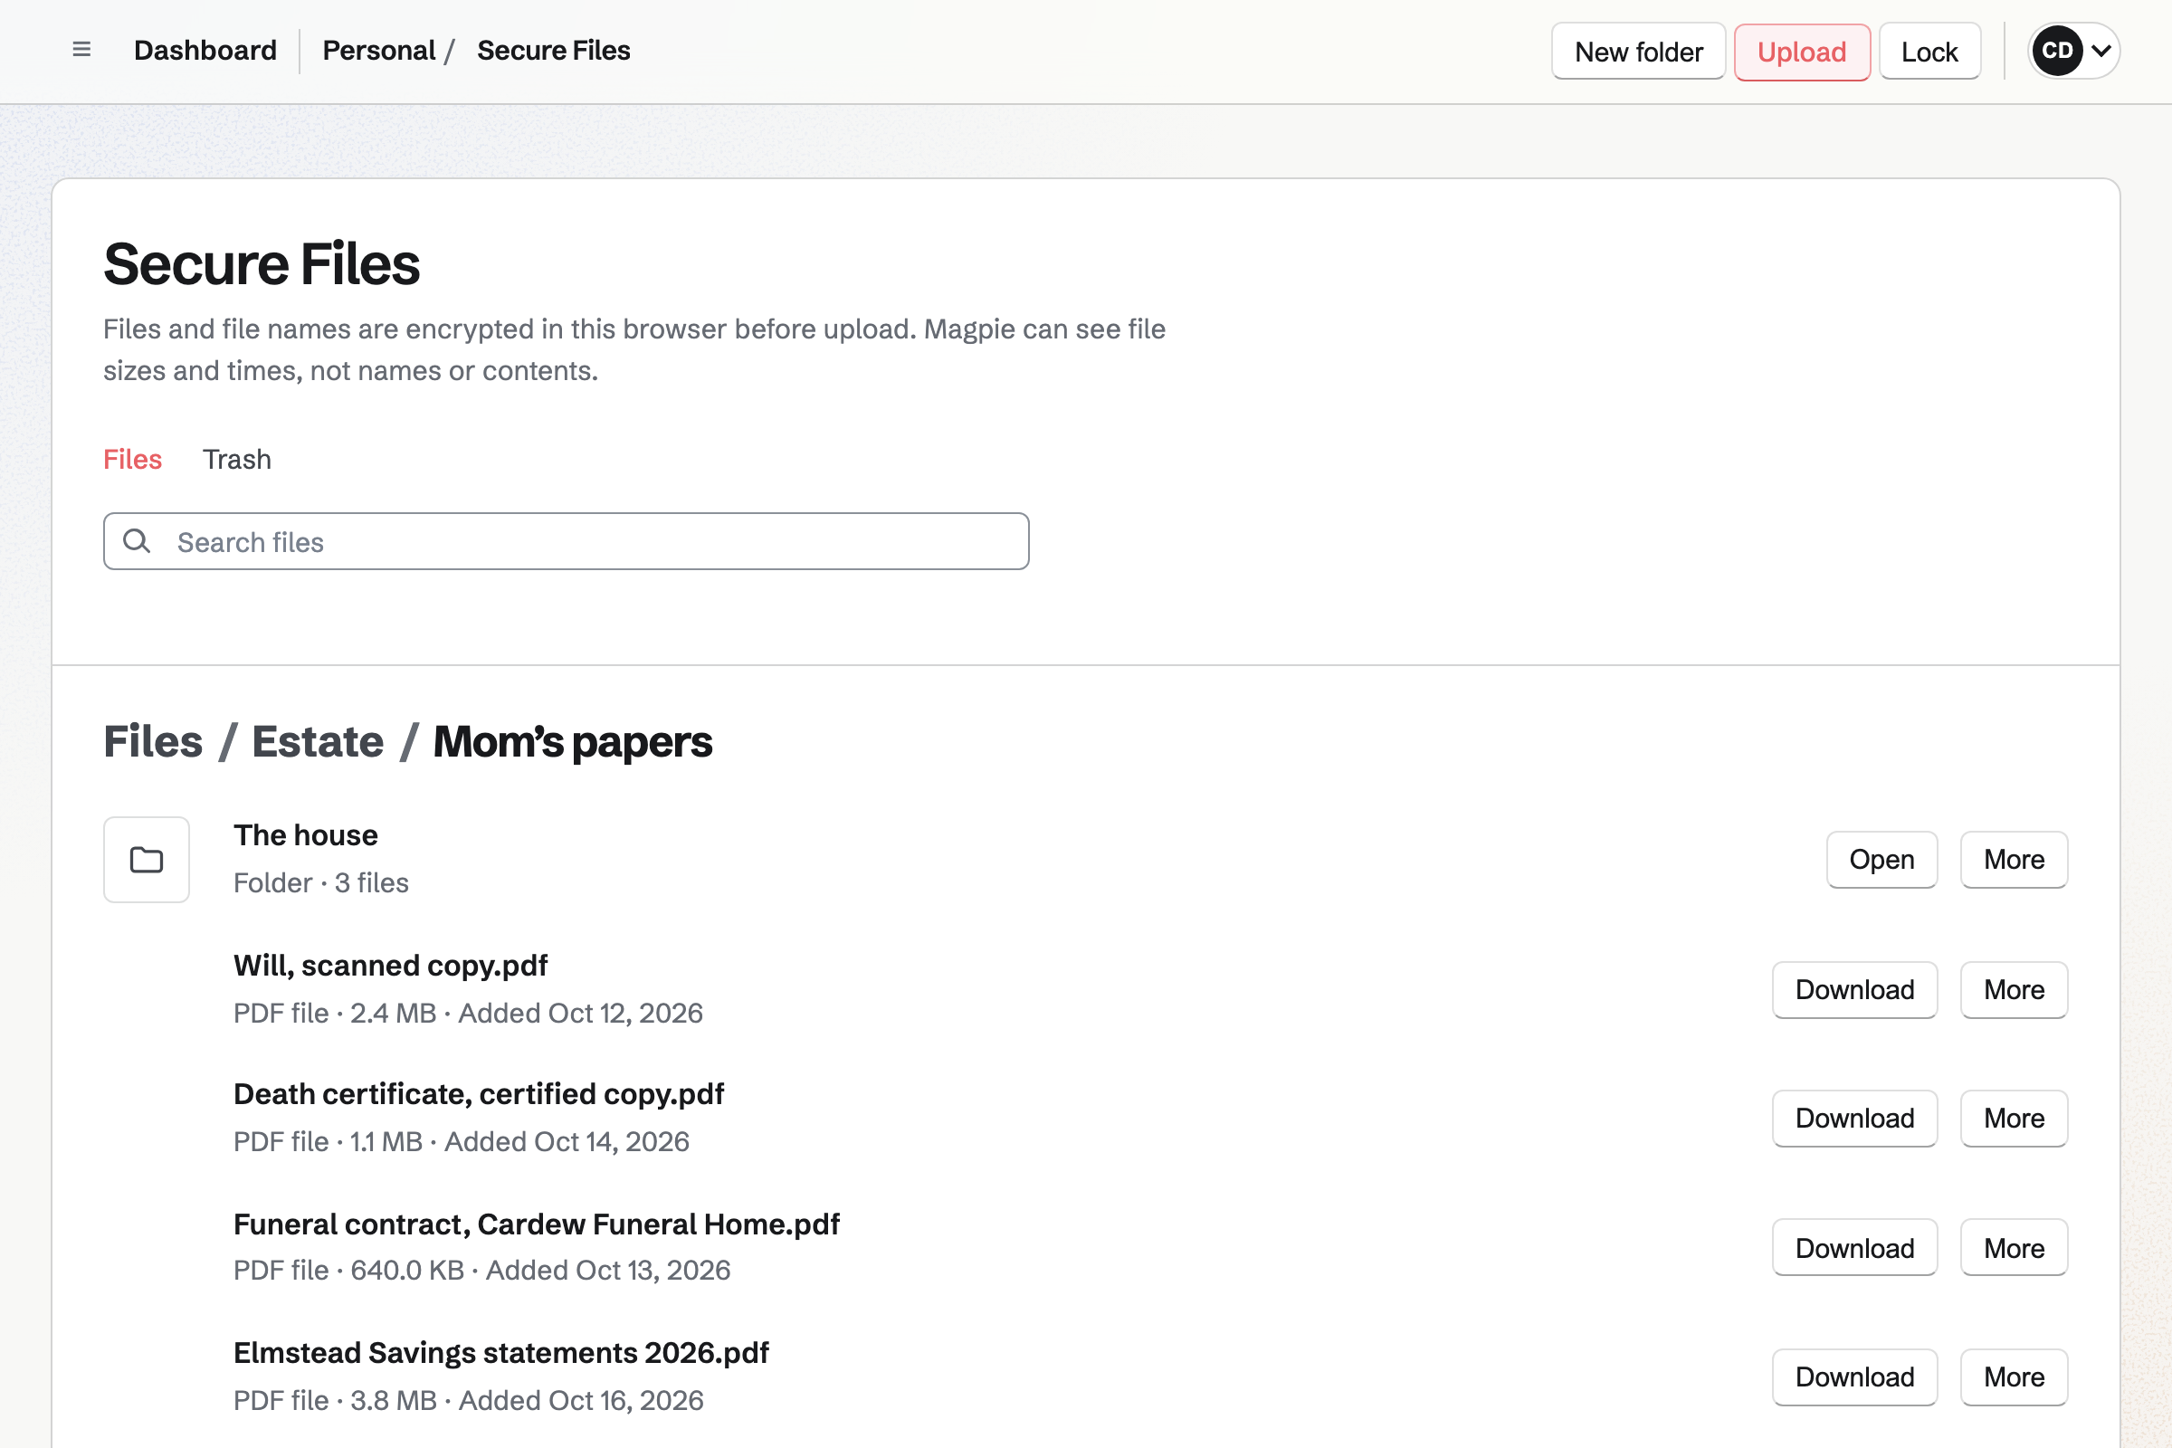Screen dimensions: 2172x1448
Task: Select Will, scanned copy.pdf file name
Action: [x=391, y=965]
